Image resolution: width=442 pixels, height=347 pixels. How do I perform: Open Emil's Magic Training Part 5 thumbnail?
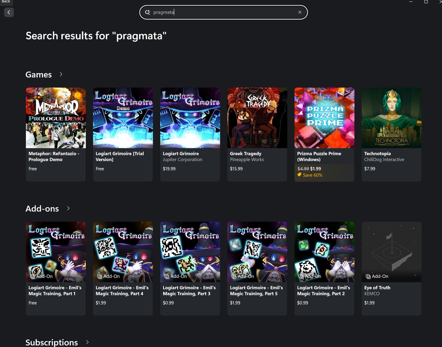257,252
